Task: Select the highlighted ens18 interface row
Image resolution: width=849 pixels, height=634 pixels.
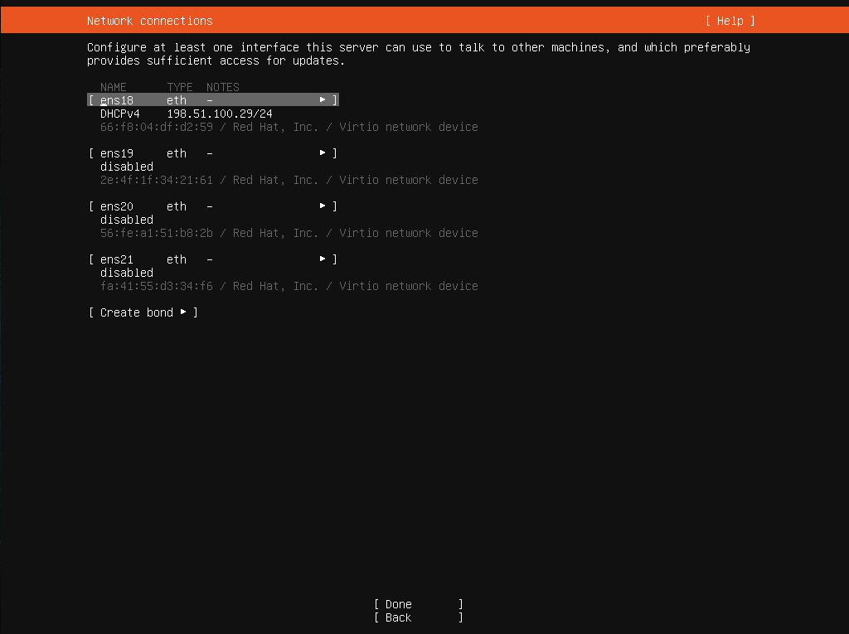Action: [x=116, y=99]
